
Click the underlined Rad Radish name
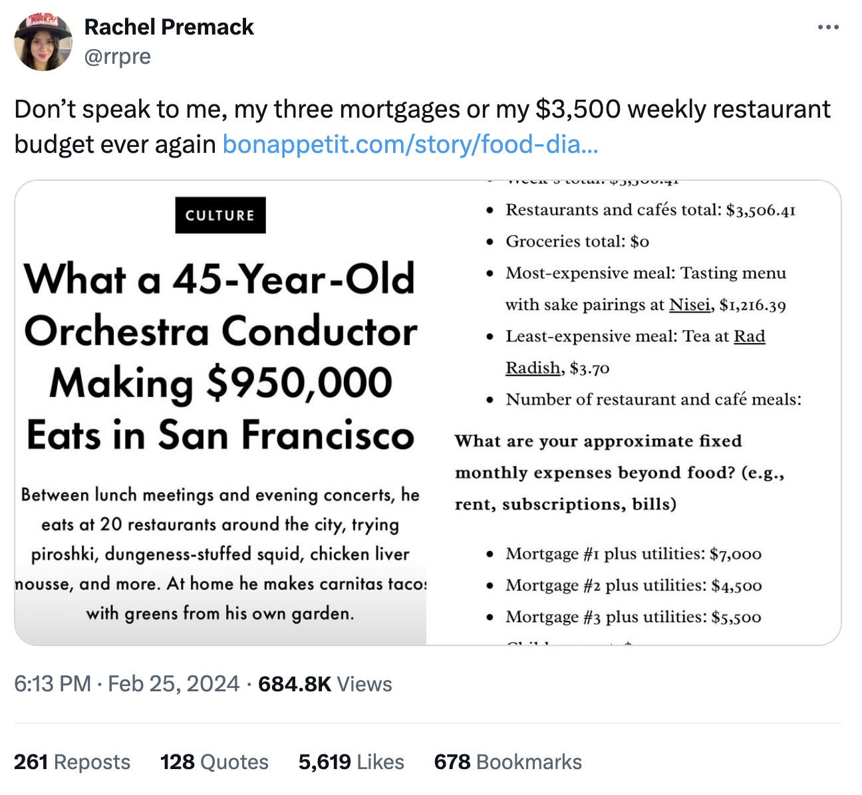point(749,337)
